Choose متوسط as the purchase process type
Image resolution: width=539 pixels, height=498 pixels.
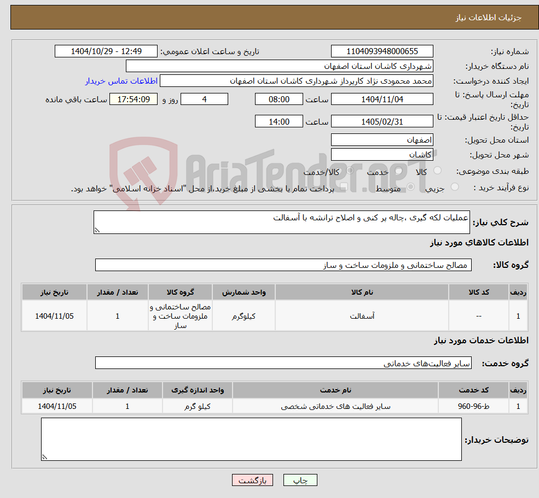pos(412,186)
